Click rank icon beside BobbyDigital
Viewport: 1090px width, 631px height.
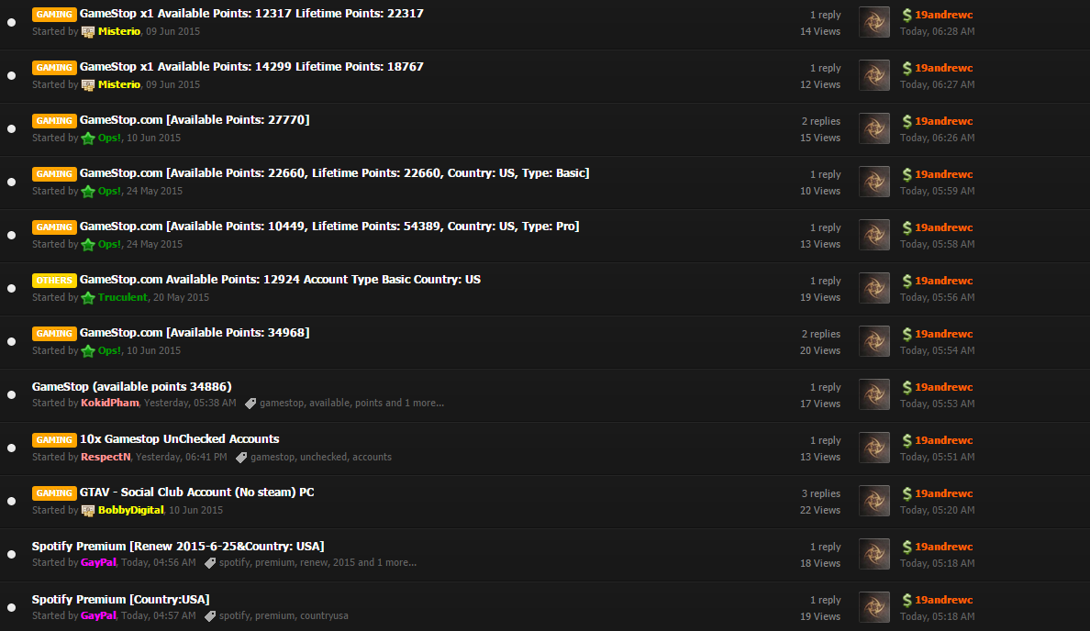(x=87, y=510)
